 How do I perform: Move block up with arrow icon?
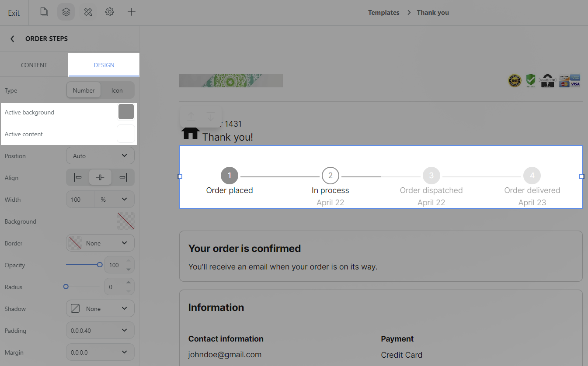[x=191, y=117]
